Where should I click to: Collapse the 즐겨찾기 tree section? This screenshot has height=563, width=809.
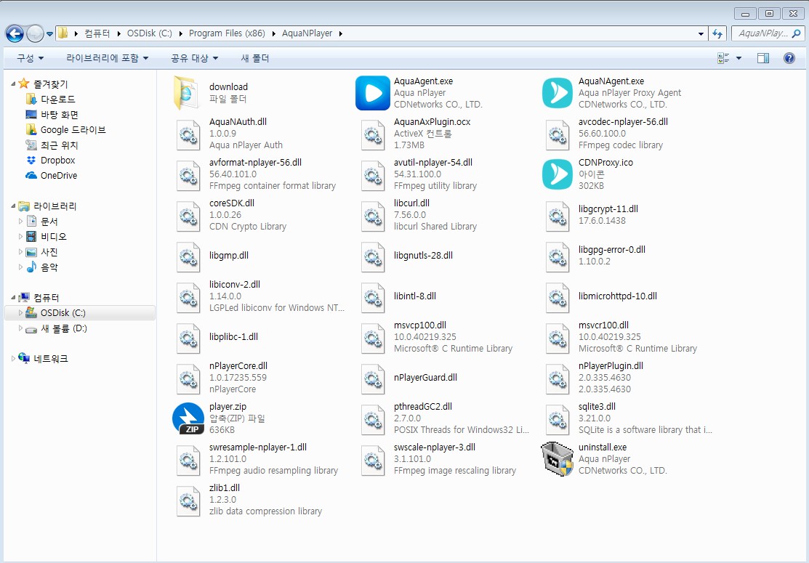13,84
